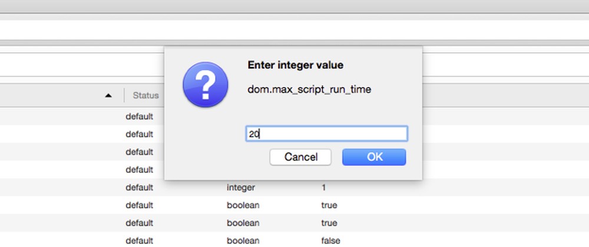Viewport: 589px width, 247px height.
Task: Select the Status column header
Action: click(x=145, y=95)
